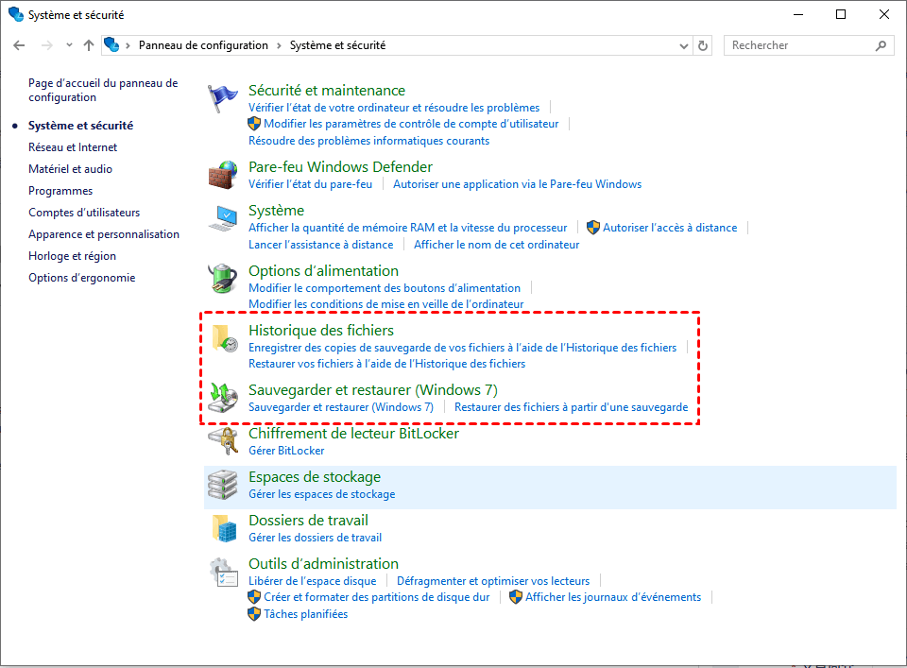Click Gérer les espaces de stockage
This screenshot has width=907, height=668.
tap(321, 494)
